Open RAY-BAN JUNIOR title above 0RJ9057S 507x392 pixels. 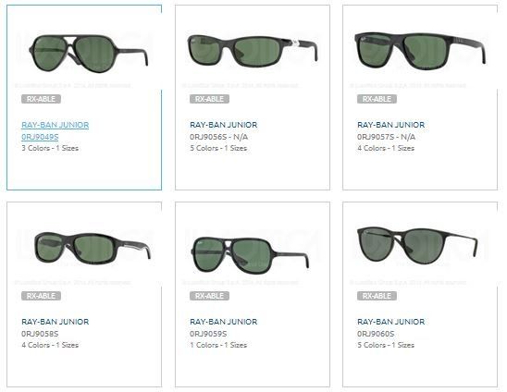[x=391, y=125]
